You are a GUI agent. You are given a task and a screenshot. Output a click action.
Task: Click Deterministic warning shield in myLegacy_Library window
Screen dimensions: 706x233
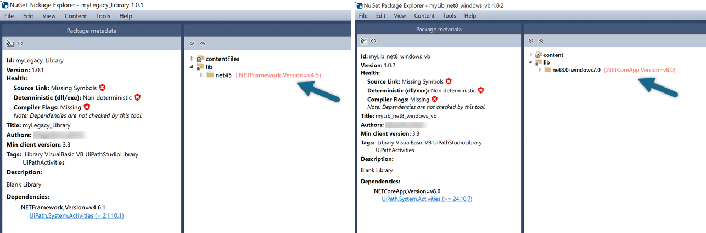coord(137,97)
